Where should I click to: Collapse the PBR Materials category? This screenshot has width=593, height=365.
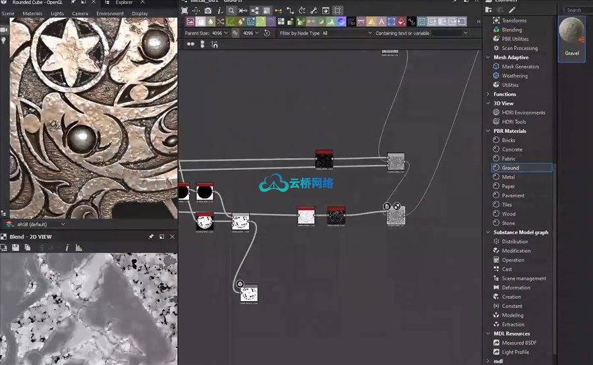[488, 131]
